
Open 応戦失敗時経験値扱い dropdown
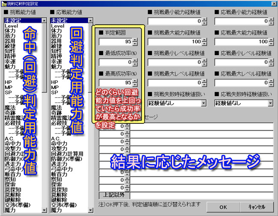[x=270, y=103]
